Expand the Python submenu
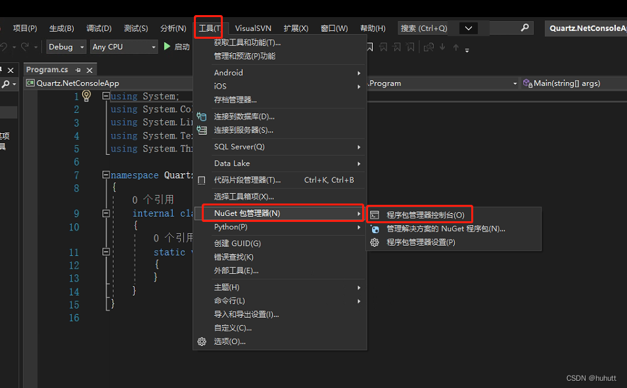 tap(359, 227)
